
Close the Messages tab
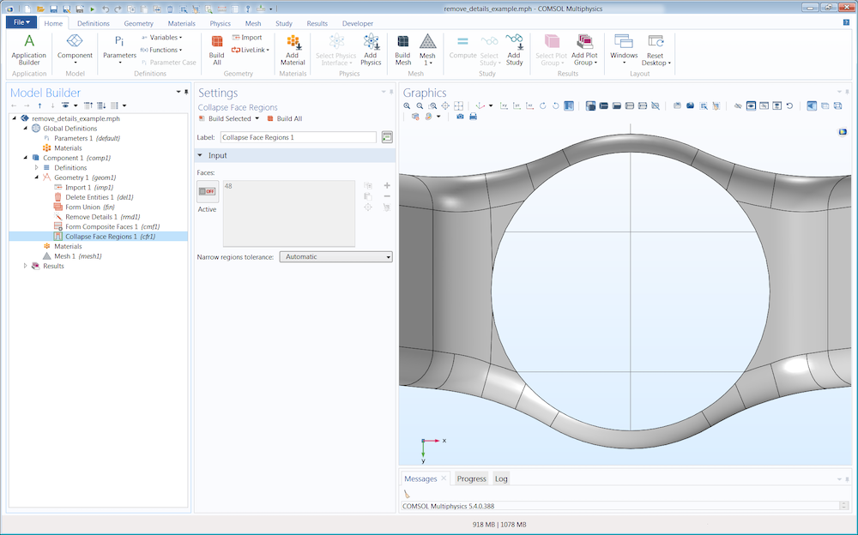(x=444, y=478)
